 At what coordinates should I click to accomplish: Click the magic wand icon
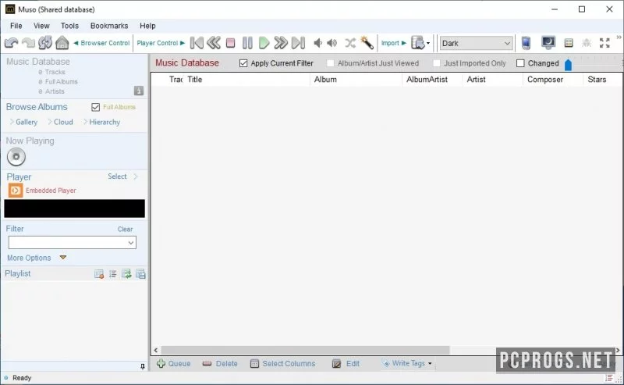click(x=367, y=43)
